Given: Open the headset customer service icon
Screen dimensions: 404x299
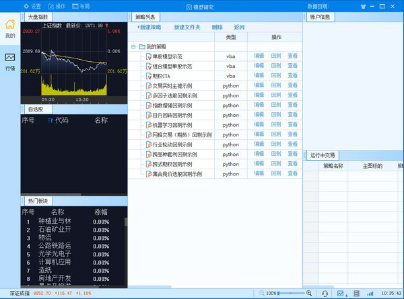Looking at the screenshot, I should click(x=325, y=294).
